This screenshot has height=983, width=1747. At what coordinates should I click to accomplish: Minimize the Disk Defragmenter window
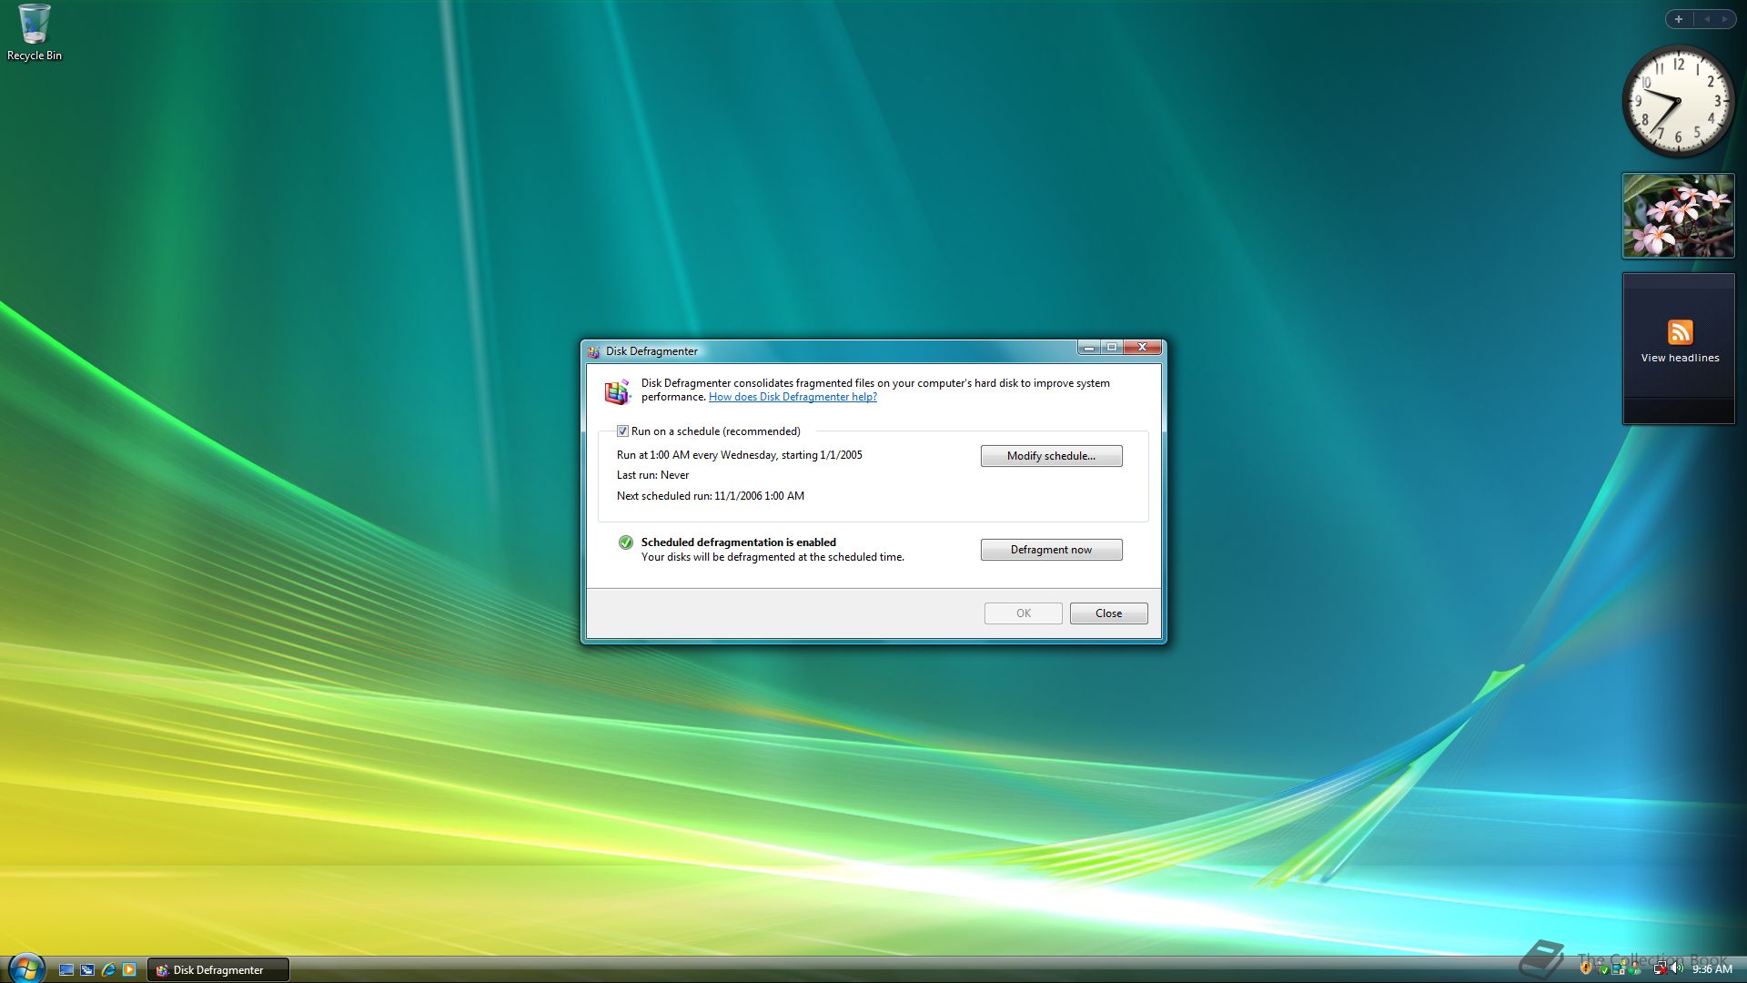click(x=1088, y=347)
